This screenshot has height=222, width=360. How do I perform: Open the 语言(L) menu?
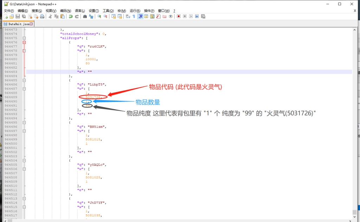(80, 11)
